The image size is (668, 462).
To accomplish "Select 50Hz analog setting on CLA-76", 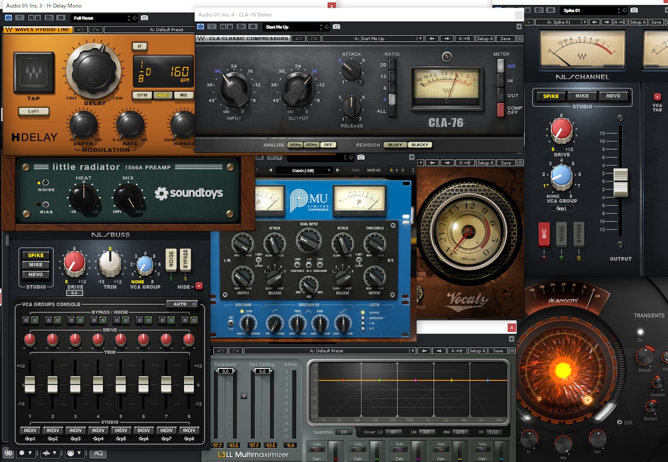I will pyautogui.click(x=295, y=145).
